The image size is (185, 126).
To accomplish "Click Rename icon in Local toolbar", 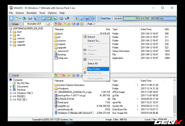I will click(68, 75).
